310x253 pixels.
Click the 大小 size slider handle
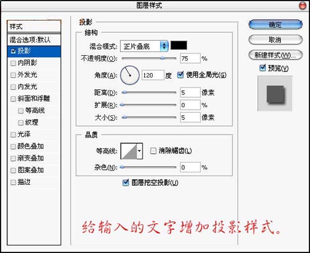tap(124, 117)
